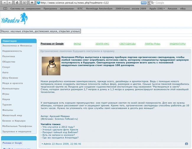Open article Раскрыт тайный код Библии?
The height and width of the screenshot is (149, 192).
point(60,132)
